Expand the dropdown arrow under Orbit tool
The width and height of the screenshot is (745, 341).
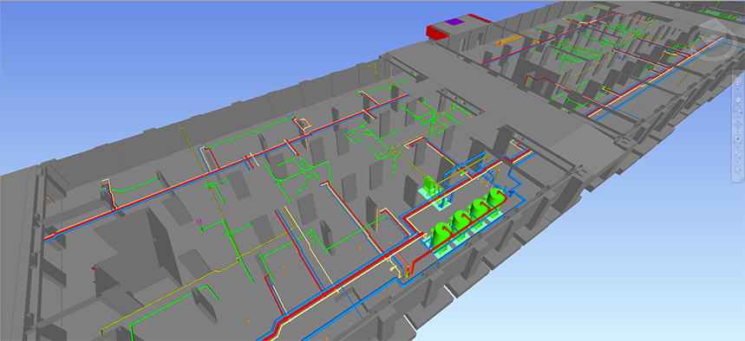pos(738,132)
